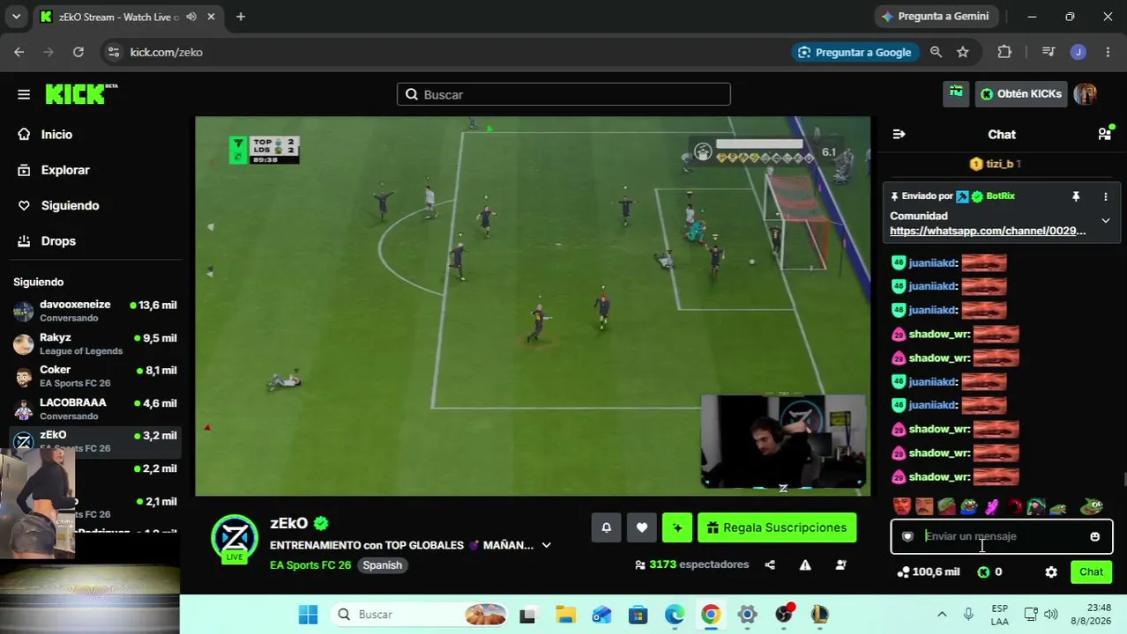
Task: Toggle stream notifications bell
Action: (606, 527)
